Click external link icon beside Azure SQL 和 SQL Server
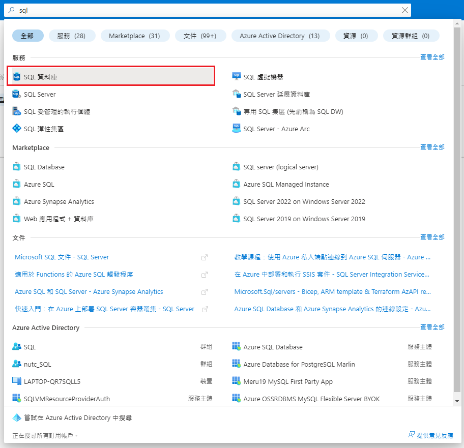The width and height of the screenshot is (464, 448). (x=205, y=292)
